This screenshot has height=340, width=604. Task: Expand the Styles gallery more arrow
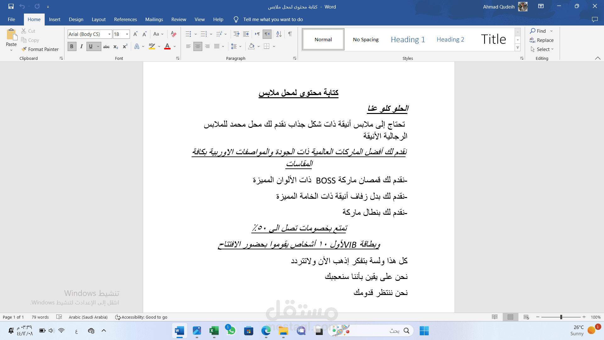[517, 48]
